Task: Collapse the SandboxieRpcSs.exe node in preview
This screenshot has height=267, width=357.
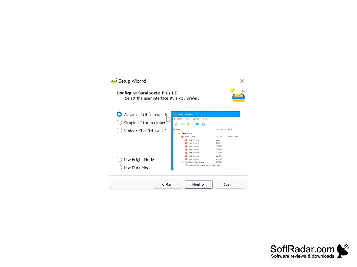Action: point(179,162)
